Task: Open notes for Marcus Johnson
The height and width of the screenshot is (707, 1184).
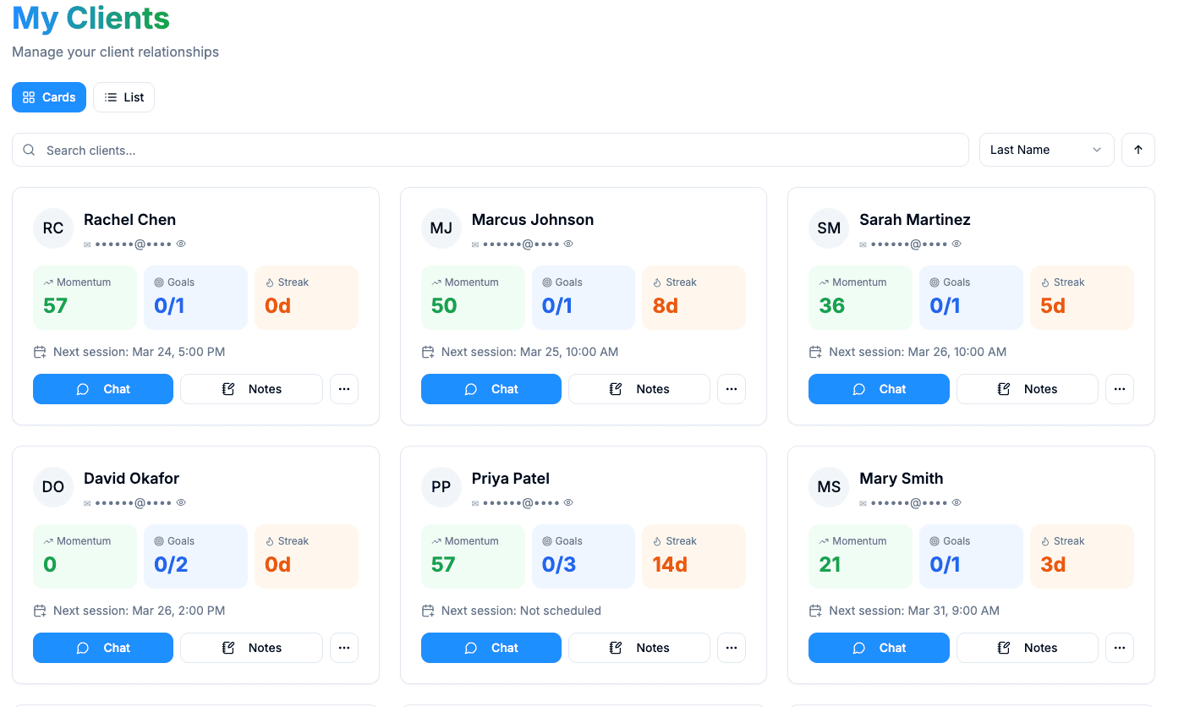Action: coord(639,389)
